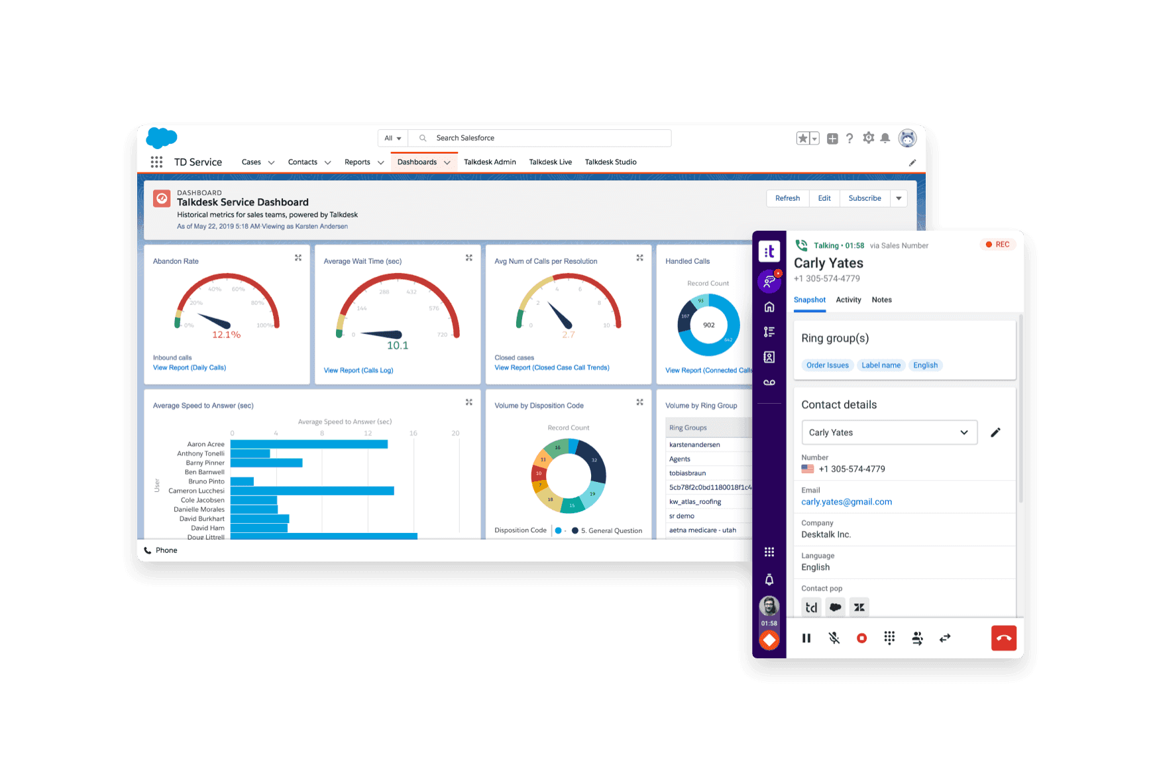
Task: Click the voicemail icon in Talkdesk sidebar
Action: pos(769,383)
